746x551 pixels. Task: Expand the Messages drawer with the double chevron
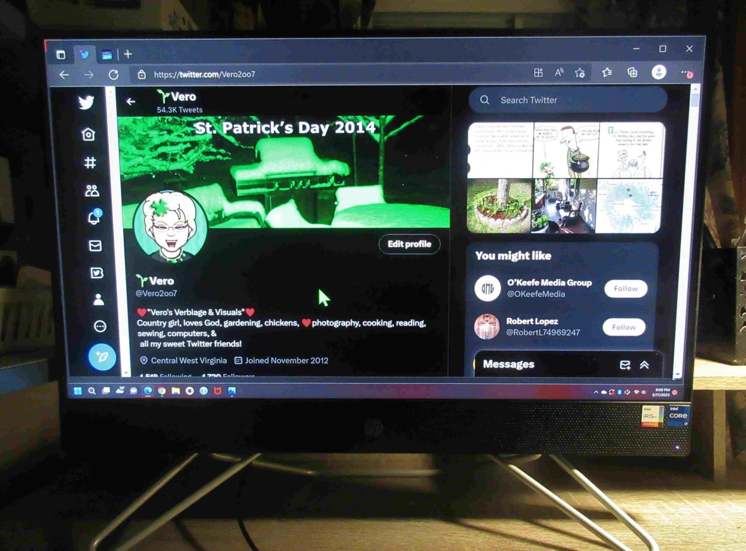click(644, 365)
